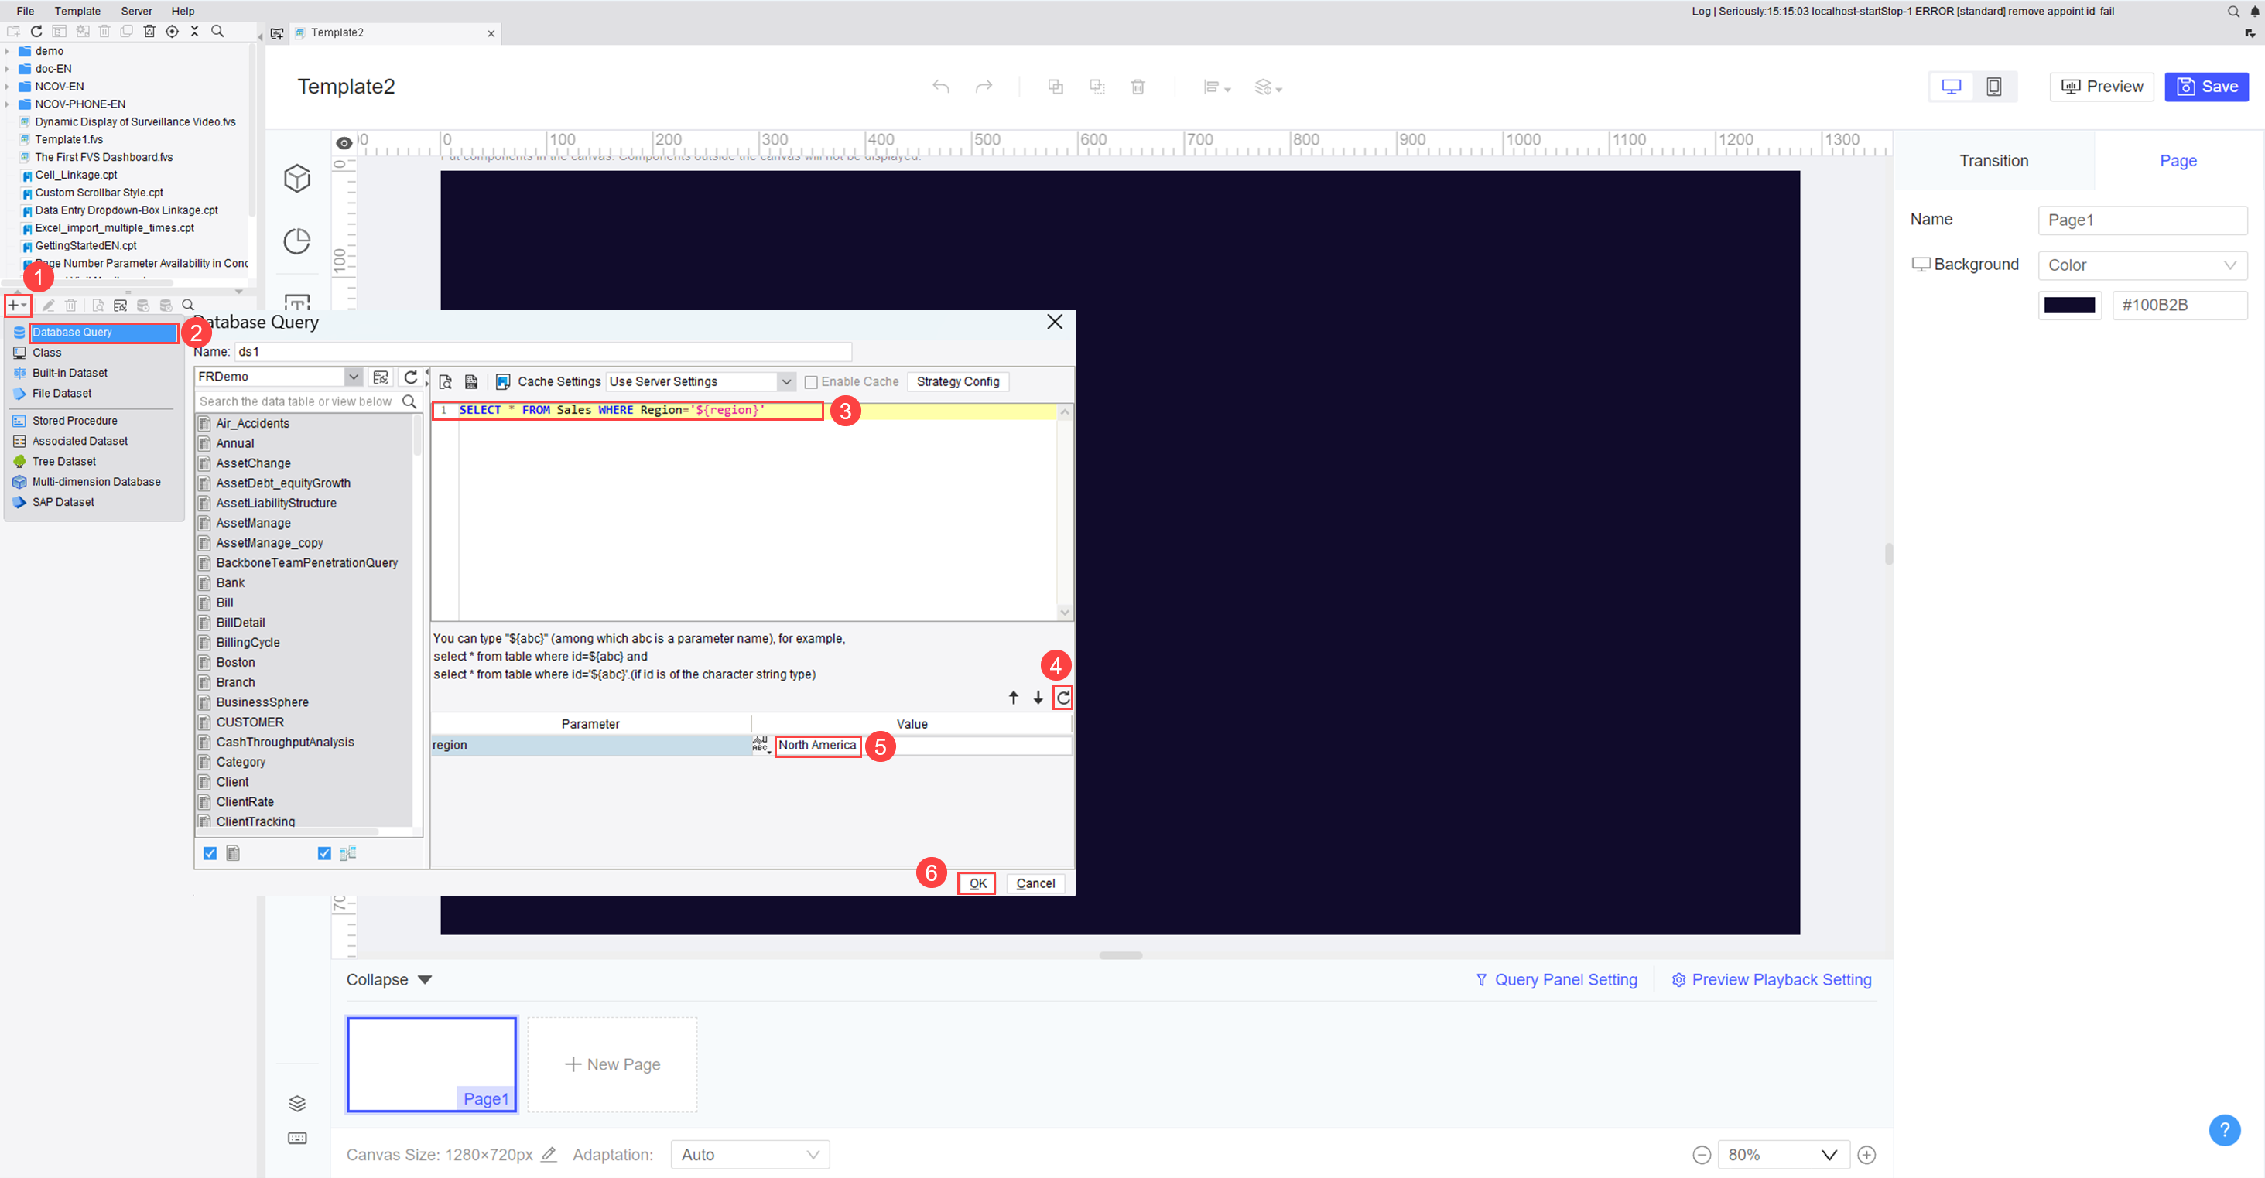Open the Background Color type dropdown
This screenshot has height=1178, width=2265.
[x=2141, y=265]
